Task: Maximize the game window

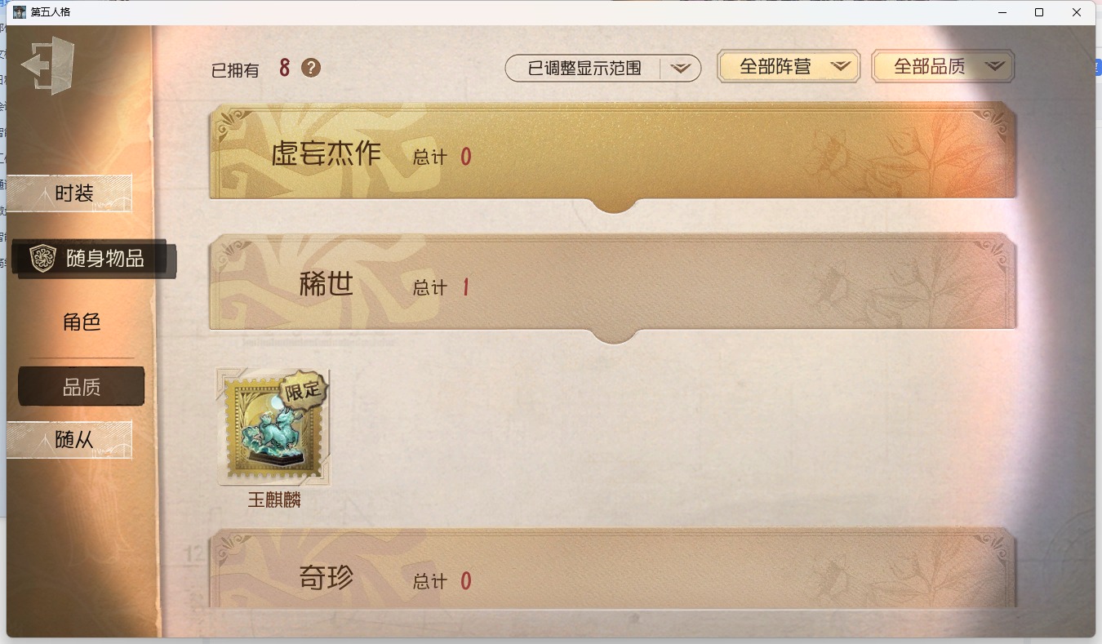Action: [1039, 12]
